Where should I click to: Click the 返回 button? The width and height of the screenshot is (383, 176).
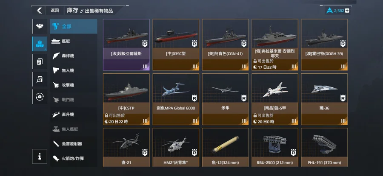click(x=55, y=11)
